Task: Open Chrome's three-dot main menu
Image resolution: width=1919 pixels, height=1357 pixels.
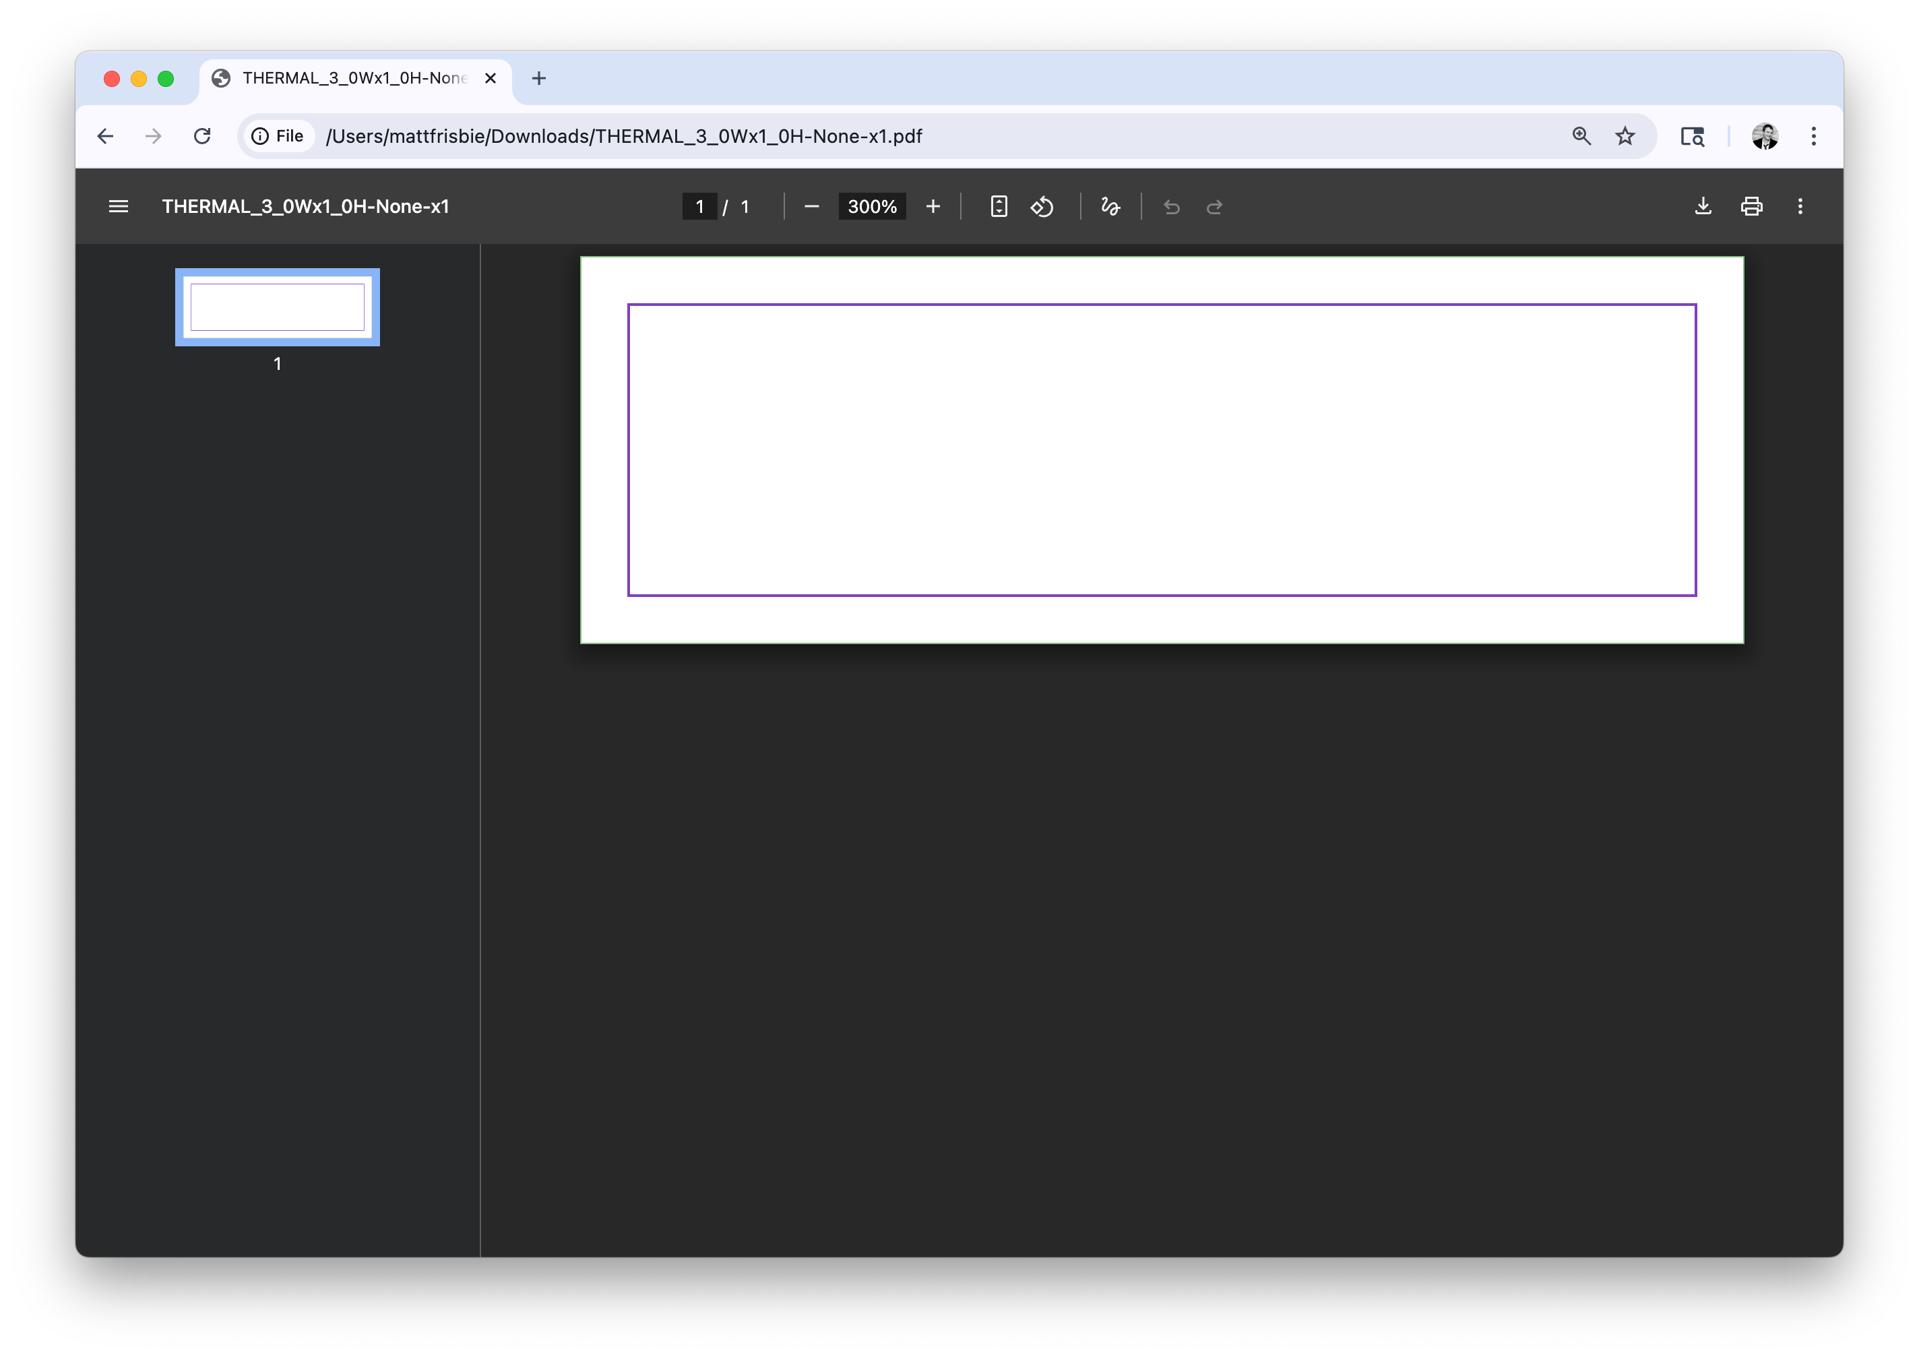Action: 1813,136
